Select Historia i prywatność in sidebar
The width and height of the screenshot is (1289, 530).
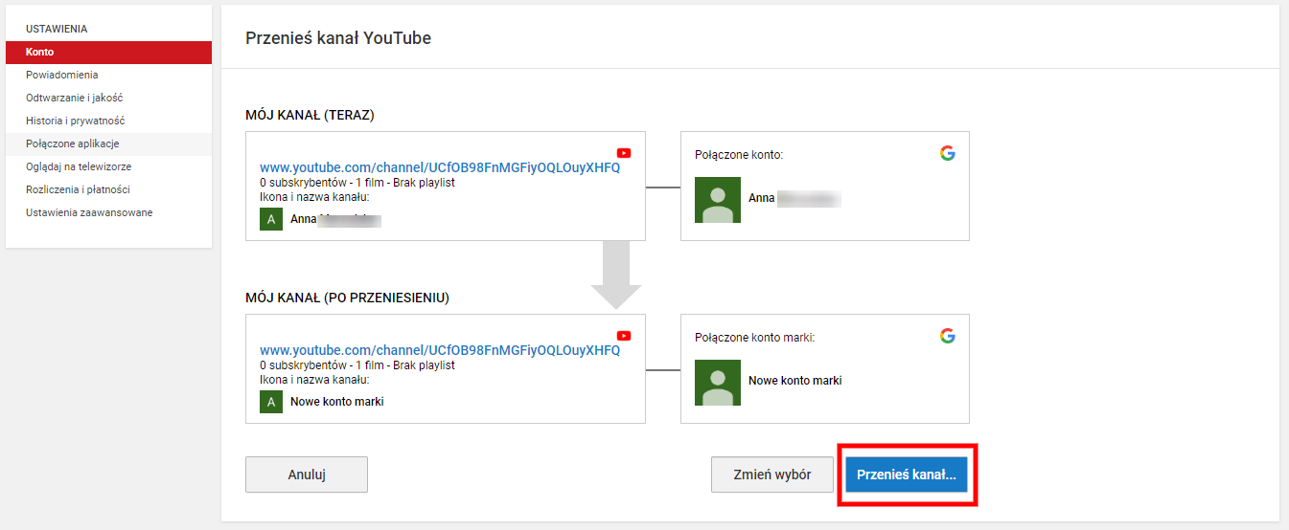pos(108,121)
